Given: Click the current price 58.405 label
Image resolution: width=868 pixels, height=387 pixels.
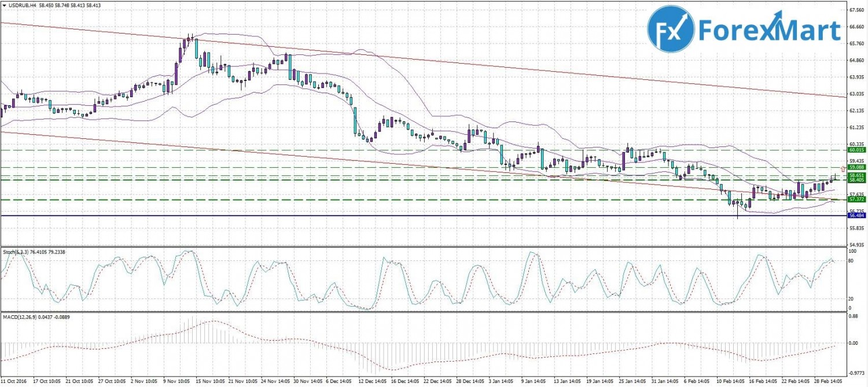Looking at the screenshot, I should tap(856, 180).
